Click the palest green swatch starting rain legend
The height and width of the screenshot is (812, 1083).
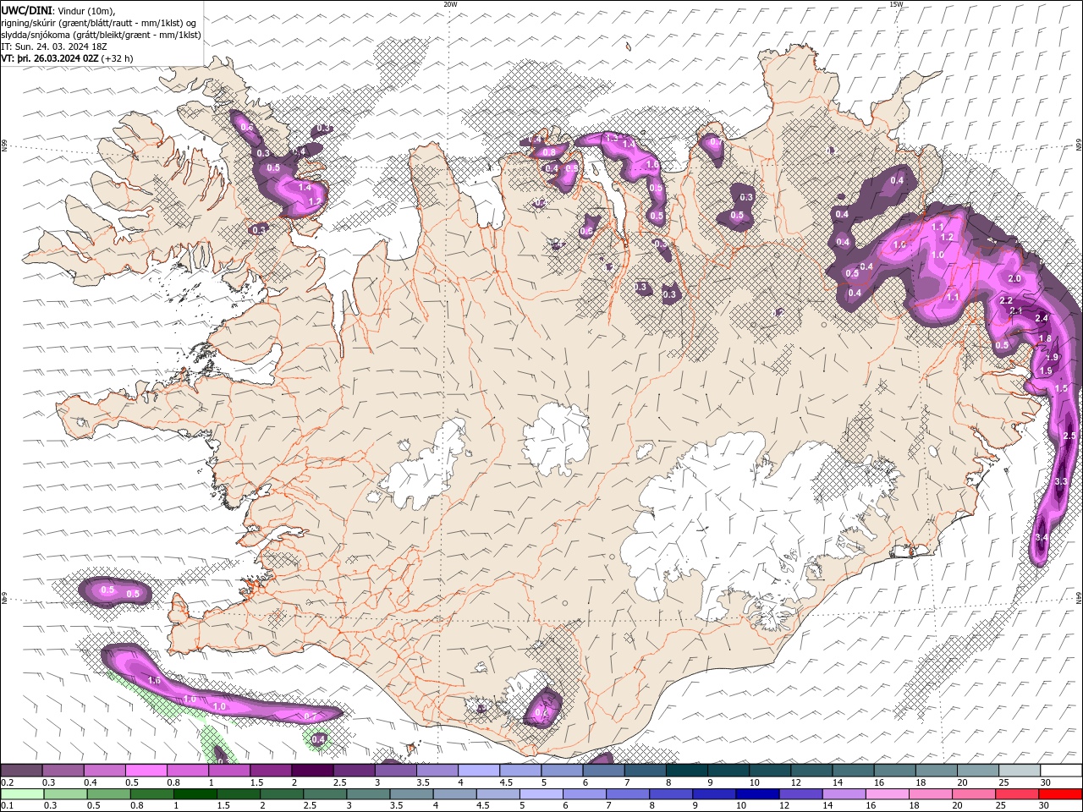pos(21,794)
